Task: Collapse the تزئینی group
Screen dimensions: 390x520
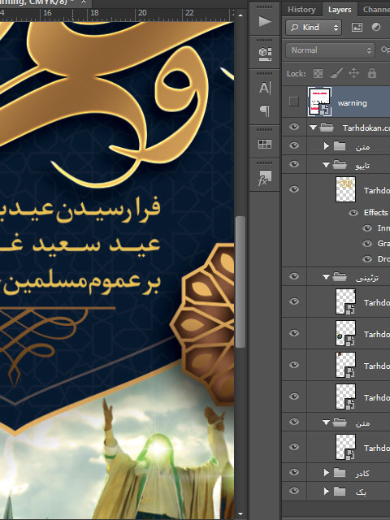Action: pos(326,276)
